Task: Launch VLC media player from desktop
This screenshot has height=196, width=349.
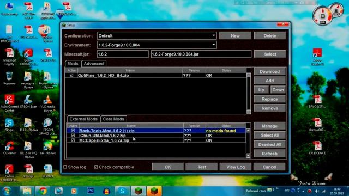Action: [x=47, y=103]
